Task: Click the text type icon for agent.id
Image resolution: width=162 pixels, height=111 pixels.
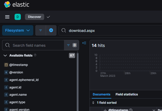Action: [x=6, y=87]
